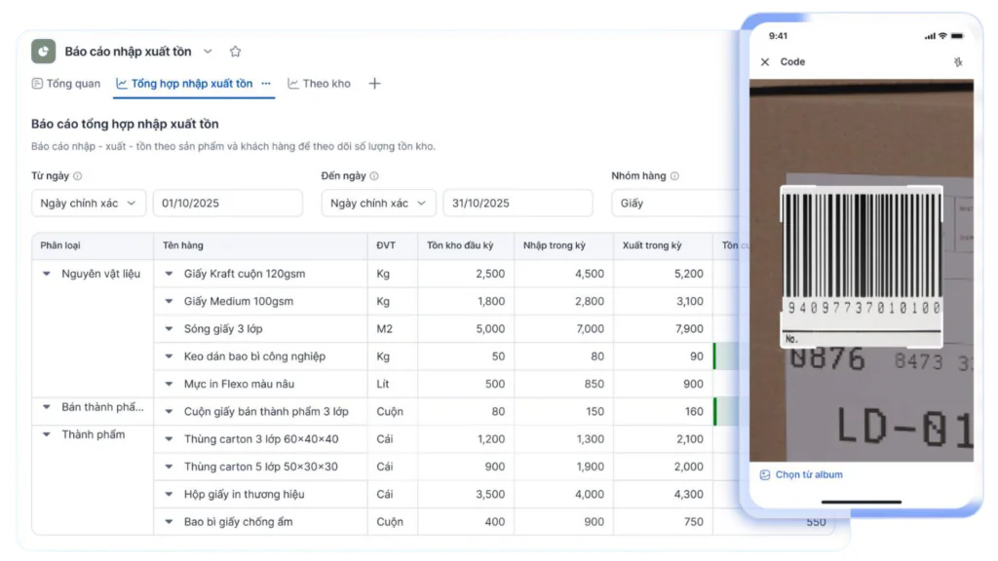998x561 pixels.
Task: Select the Tổng hợp nhập xuất tồn tab
Action: tap(184, 84)
